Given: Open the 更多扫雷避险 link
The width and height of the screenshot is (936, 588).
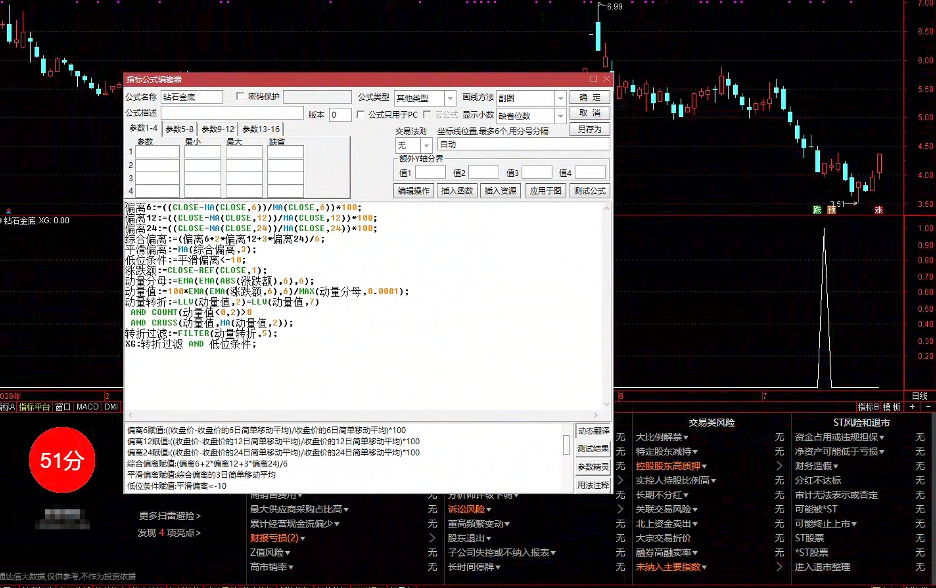Looking at the screenshot, I should [x=170, y=516].
